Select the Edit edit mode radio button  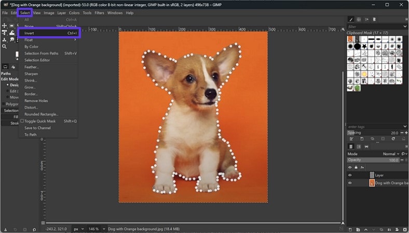[8, 91]
